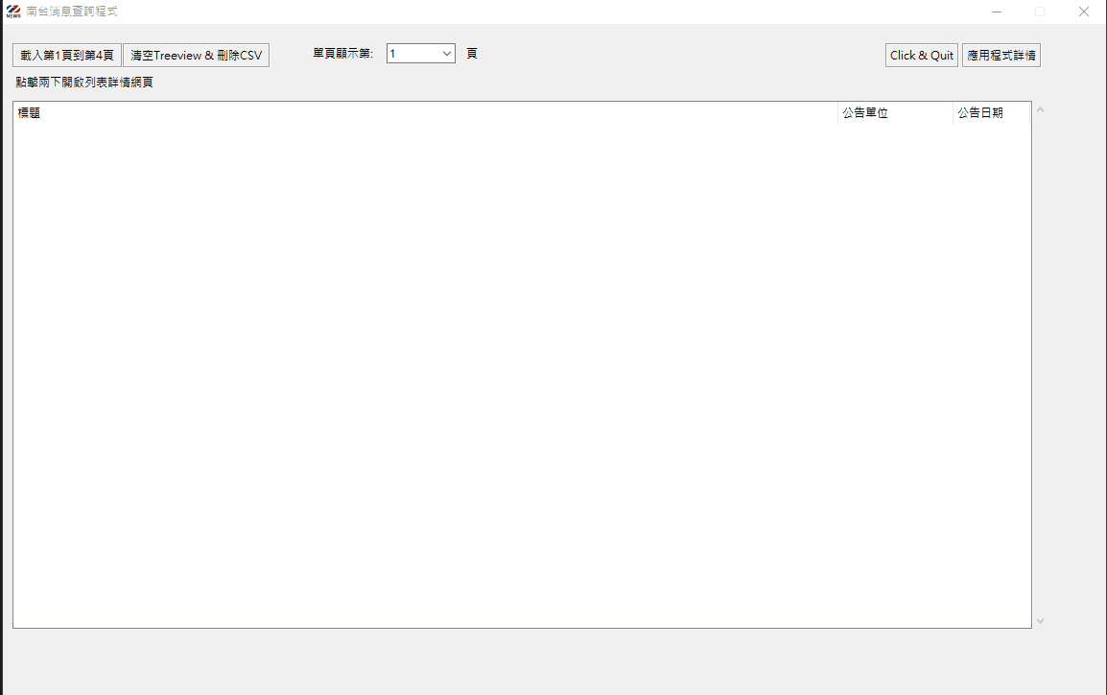This screenshot has width=1107, height=695.
Task: Click inside the empty treeview list area
Action: (x=518, y=374)
